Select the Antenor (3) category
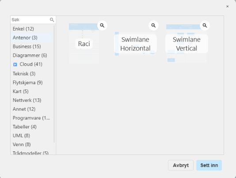This screenshot has height=178, width=236. pos(32,38)
